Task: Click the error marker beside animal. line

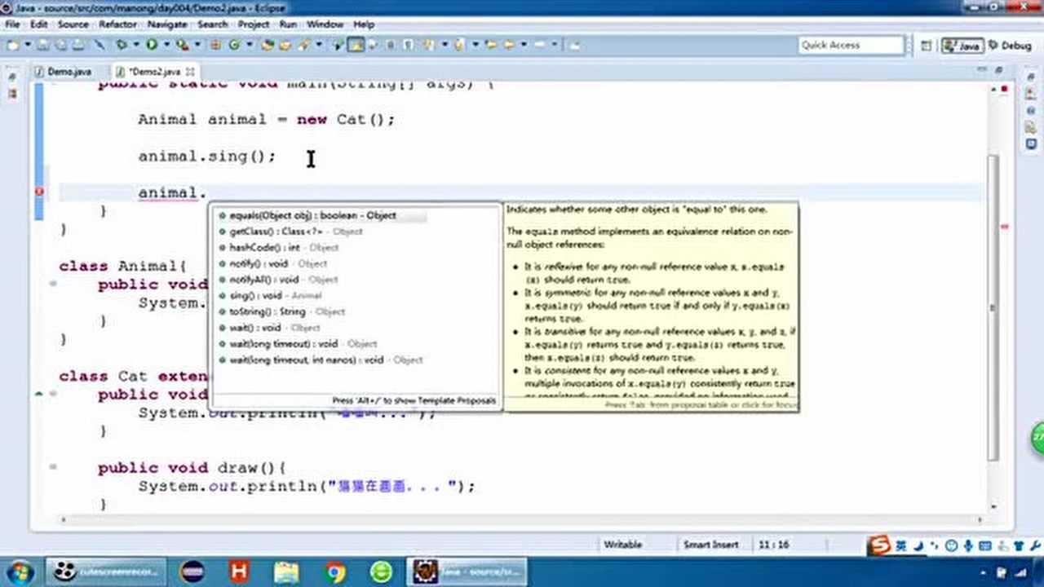Action: (x=39, y=192)
